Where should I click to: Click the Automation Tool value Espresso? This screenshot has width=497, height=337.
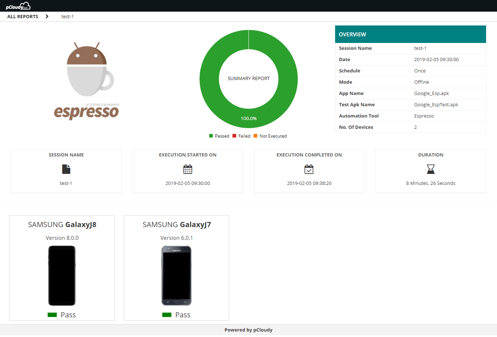[x=424, y=116]
